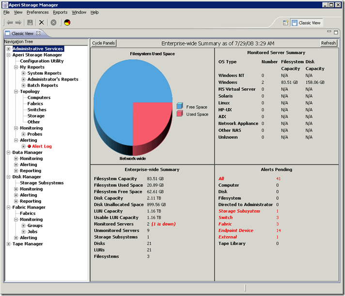The image size is (345, 296).
Task: Select Switches under Topology
Action: (x=37, y=110)
